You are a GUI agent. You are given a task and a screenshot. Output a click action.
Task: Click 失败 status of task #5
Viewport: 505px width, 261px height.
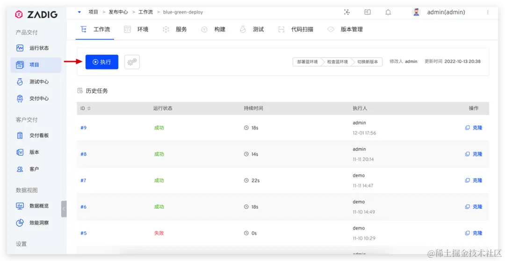159,233
